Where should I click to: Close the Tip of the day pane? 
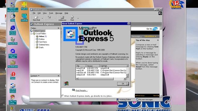pos(158,40)
